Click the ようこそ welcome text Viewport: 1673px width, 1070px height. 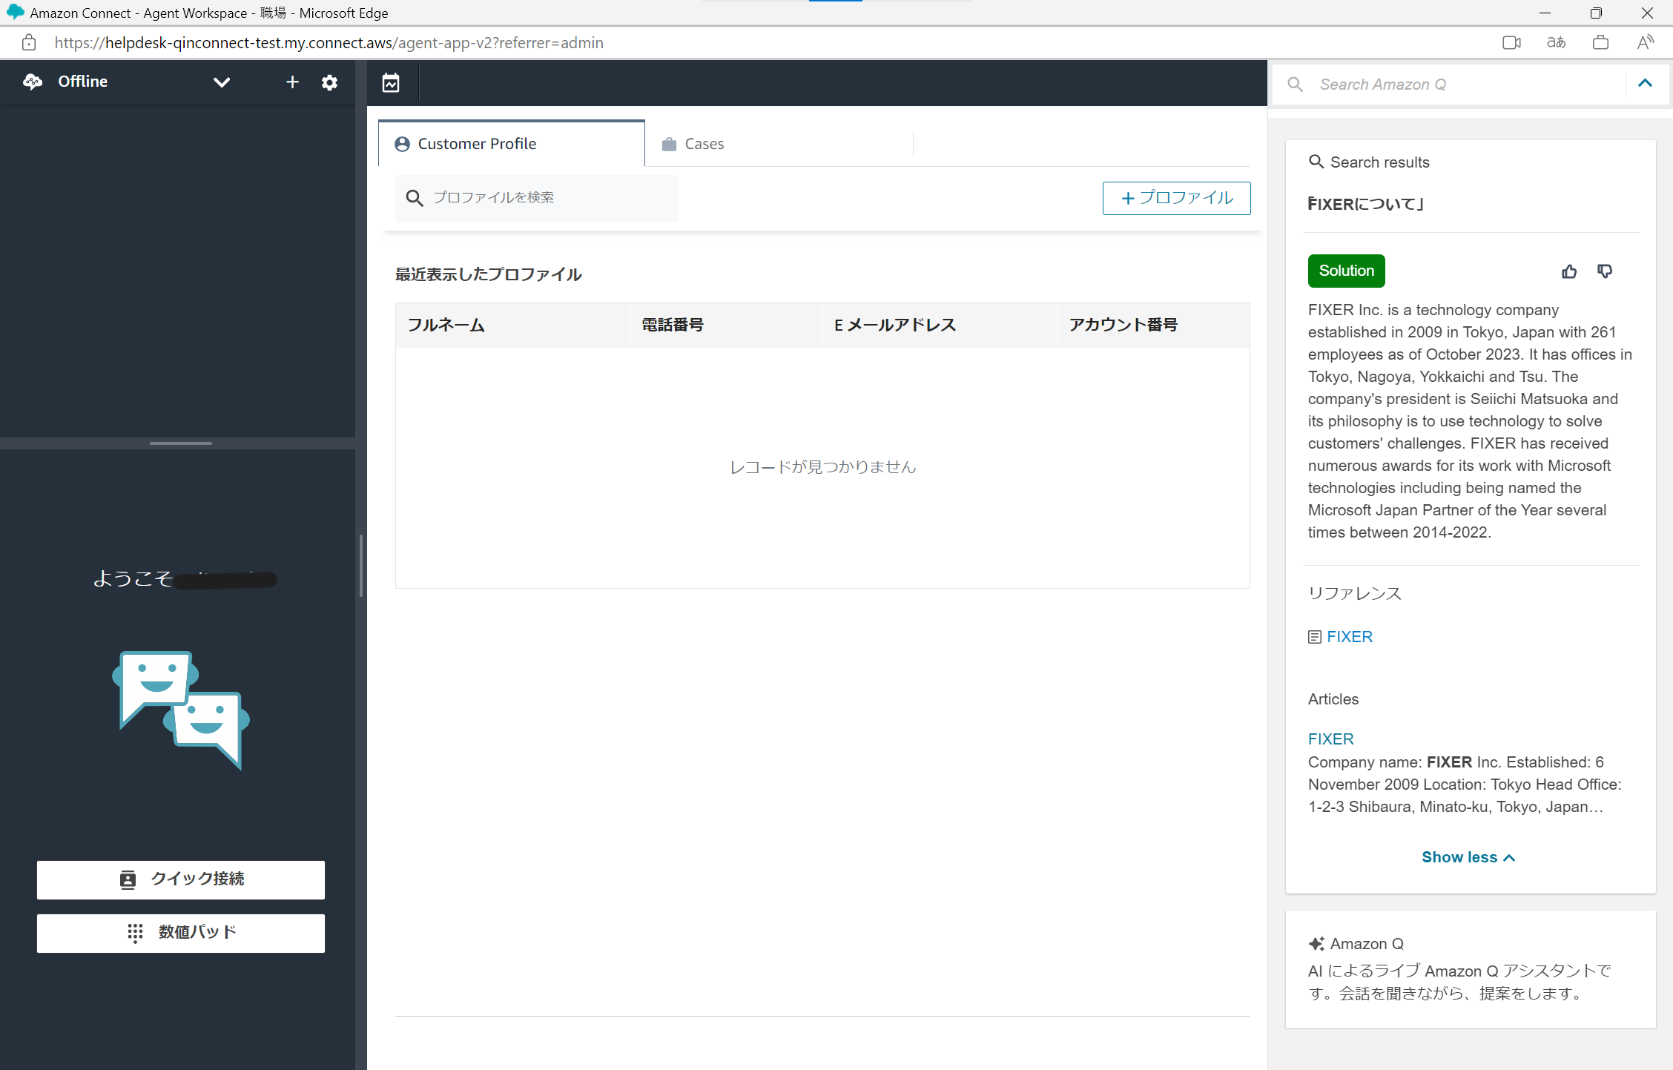(x=133, y=578)
